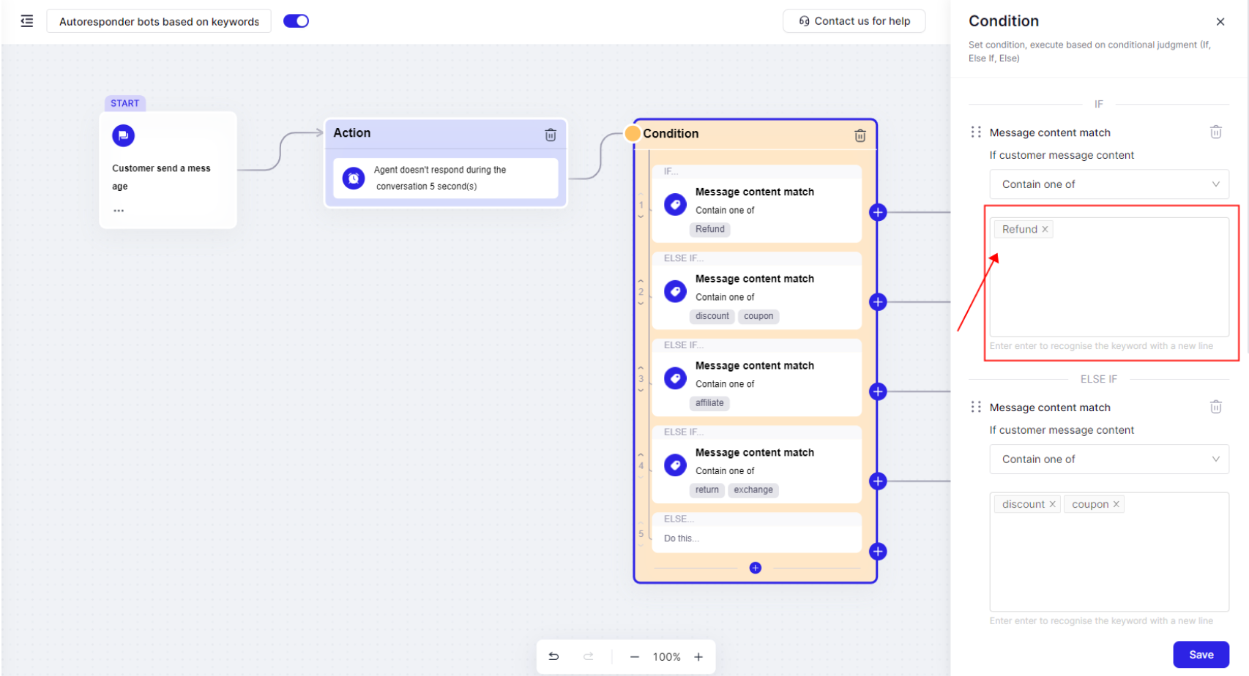Delete the Action node
Image resolution: width=1249 pixels, height=676 pixels.
click(551, 135)
